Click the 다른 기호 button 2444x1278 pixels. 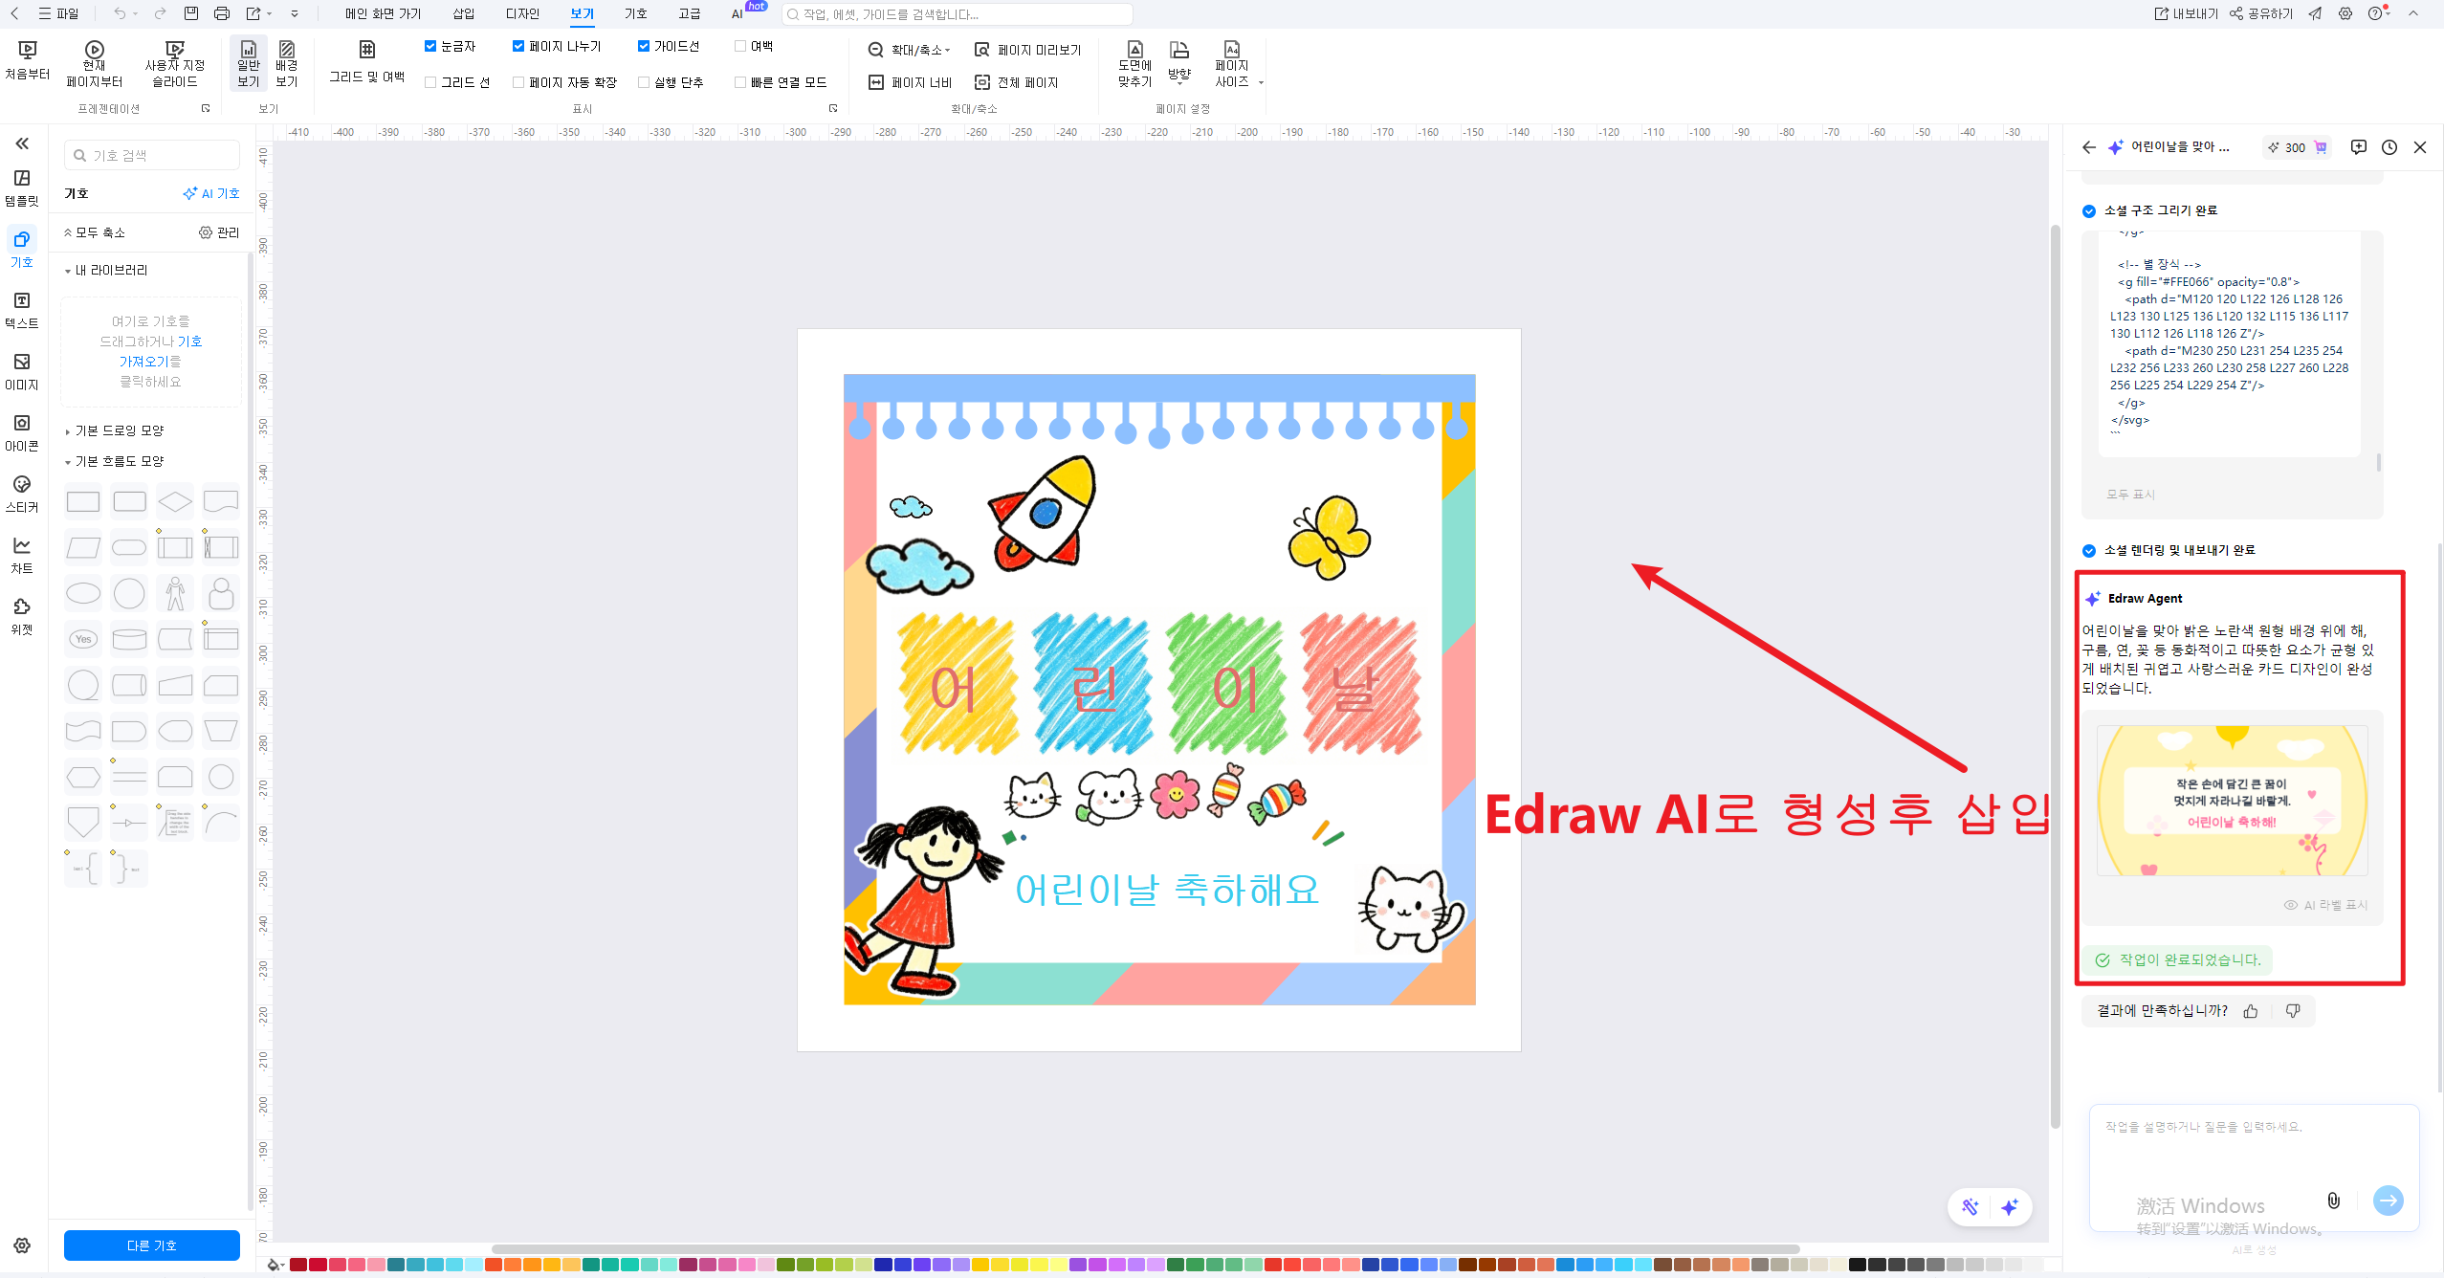[x=151, y=1245]
